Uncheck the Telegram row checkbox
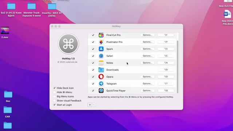Image resolution: width=233 pixels, height=131 pixels. [93, 84]
